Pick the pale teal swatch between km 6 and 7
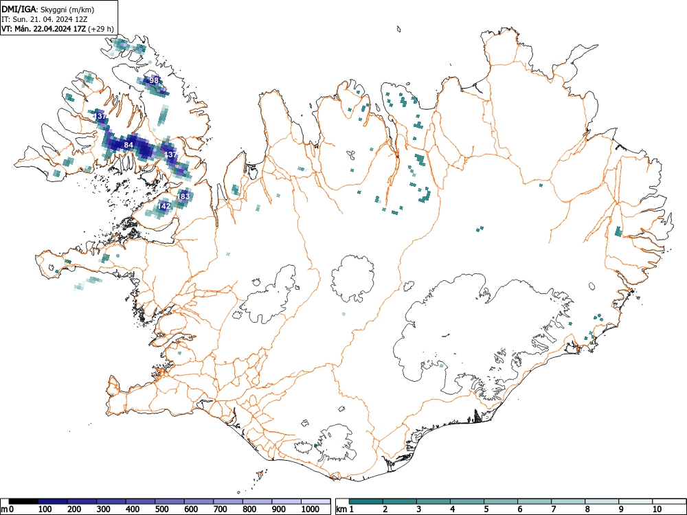 tap(534, 501)
